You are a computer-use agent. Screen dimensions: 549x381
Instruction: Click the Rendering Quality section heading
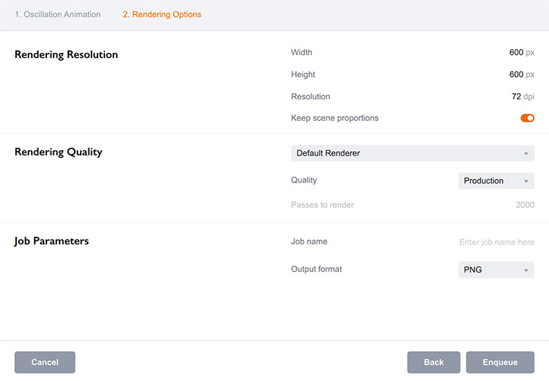[x=58, y=152]
